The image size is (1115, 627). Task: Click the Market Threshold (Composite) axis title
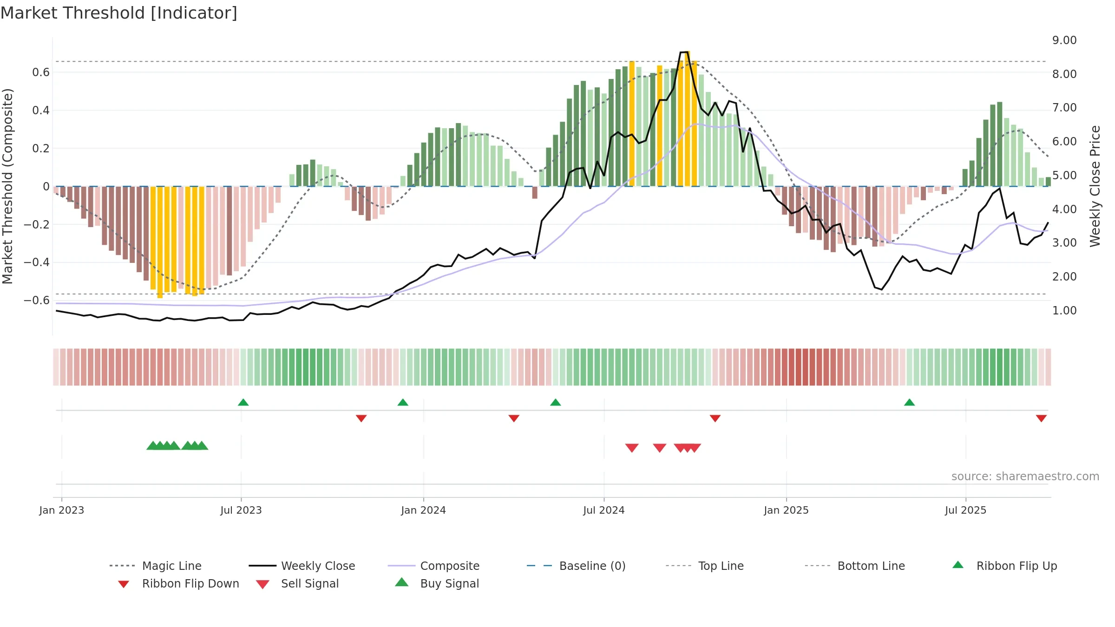click(x=7, y=186)
